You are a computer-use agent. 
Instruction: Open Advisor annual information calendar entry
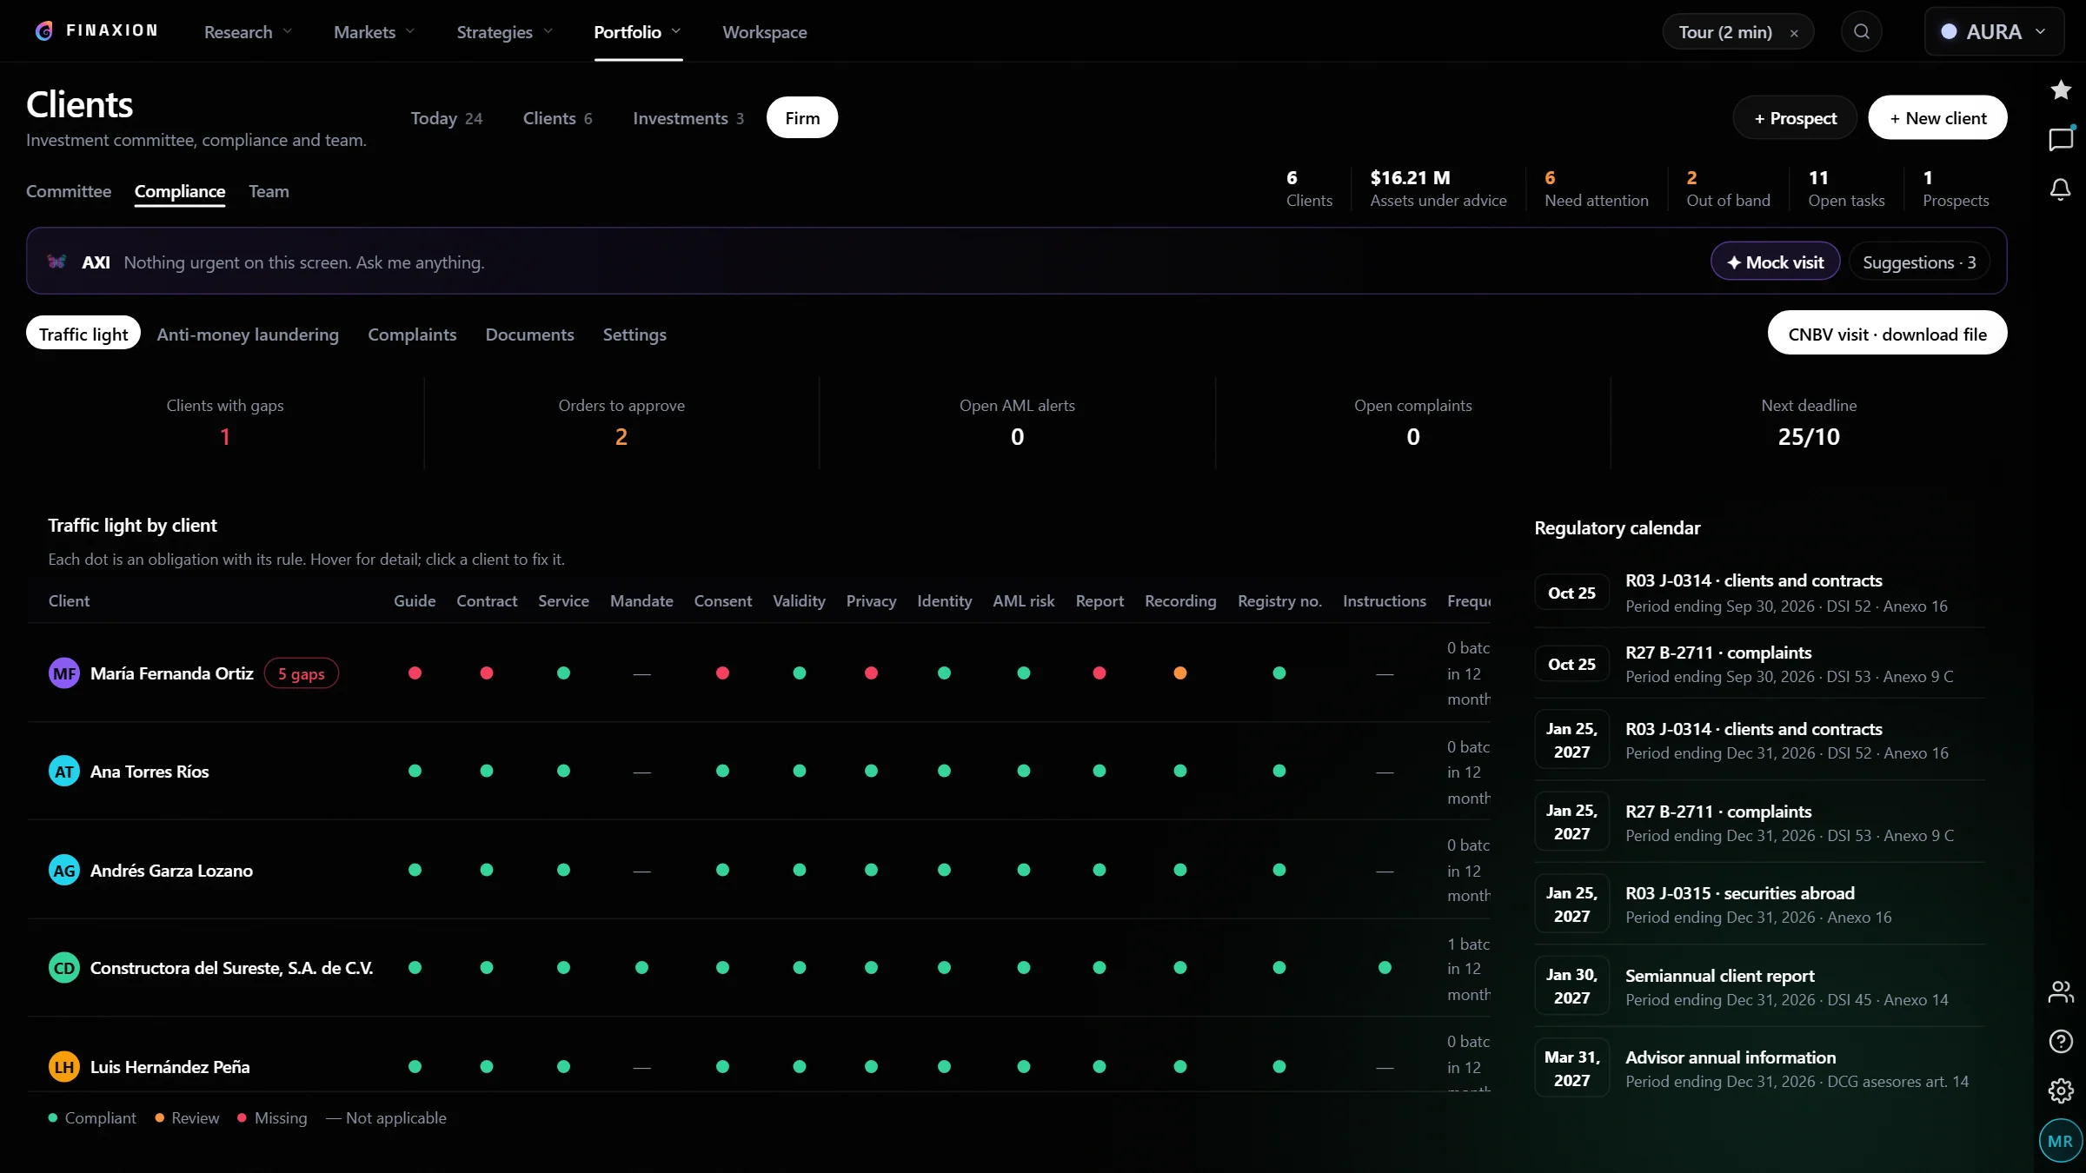click(1759, 1069)
